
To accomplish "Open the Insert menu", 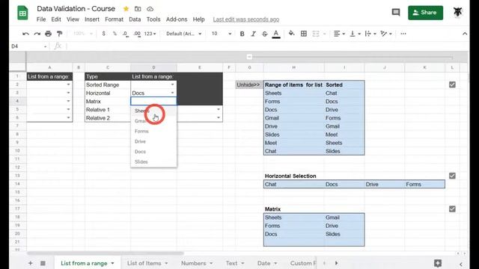I will 92,19.
